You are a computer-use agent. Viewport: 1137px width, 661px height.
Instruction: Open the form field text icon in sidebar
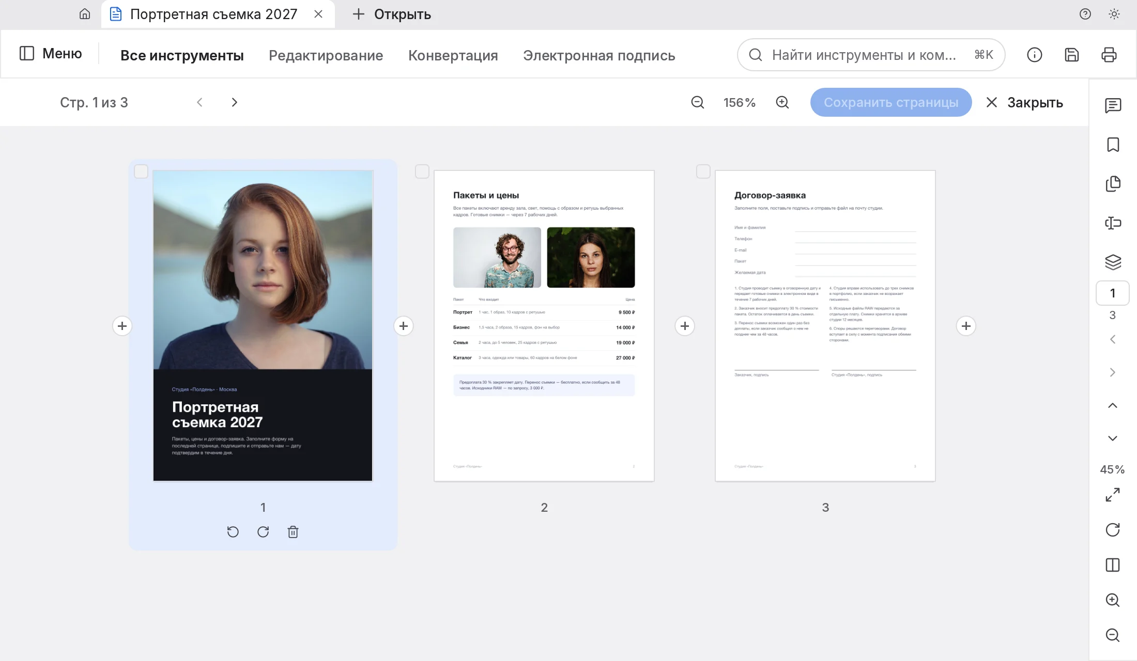click(x=1113, y=223)
